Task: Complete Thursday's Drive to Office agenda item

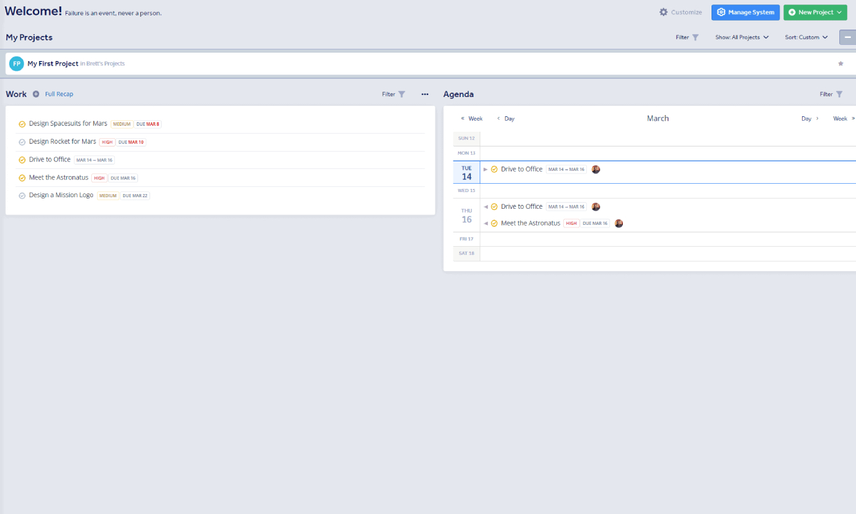Action: 494,207
